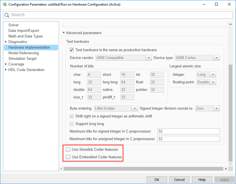Open the Model Referencing pane
Viewport: 236px width, 184px height.
(x=23, y=53)
